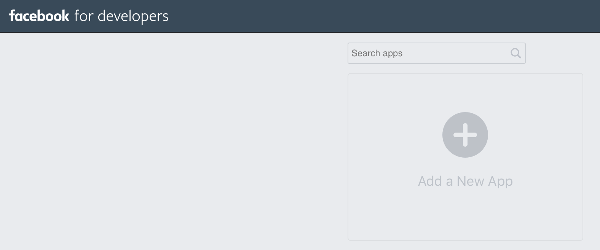
Task: Click the "for developers" header text
Action: 121,16
